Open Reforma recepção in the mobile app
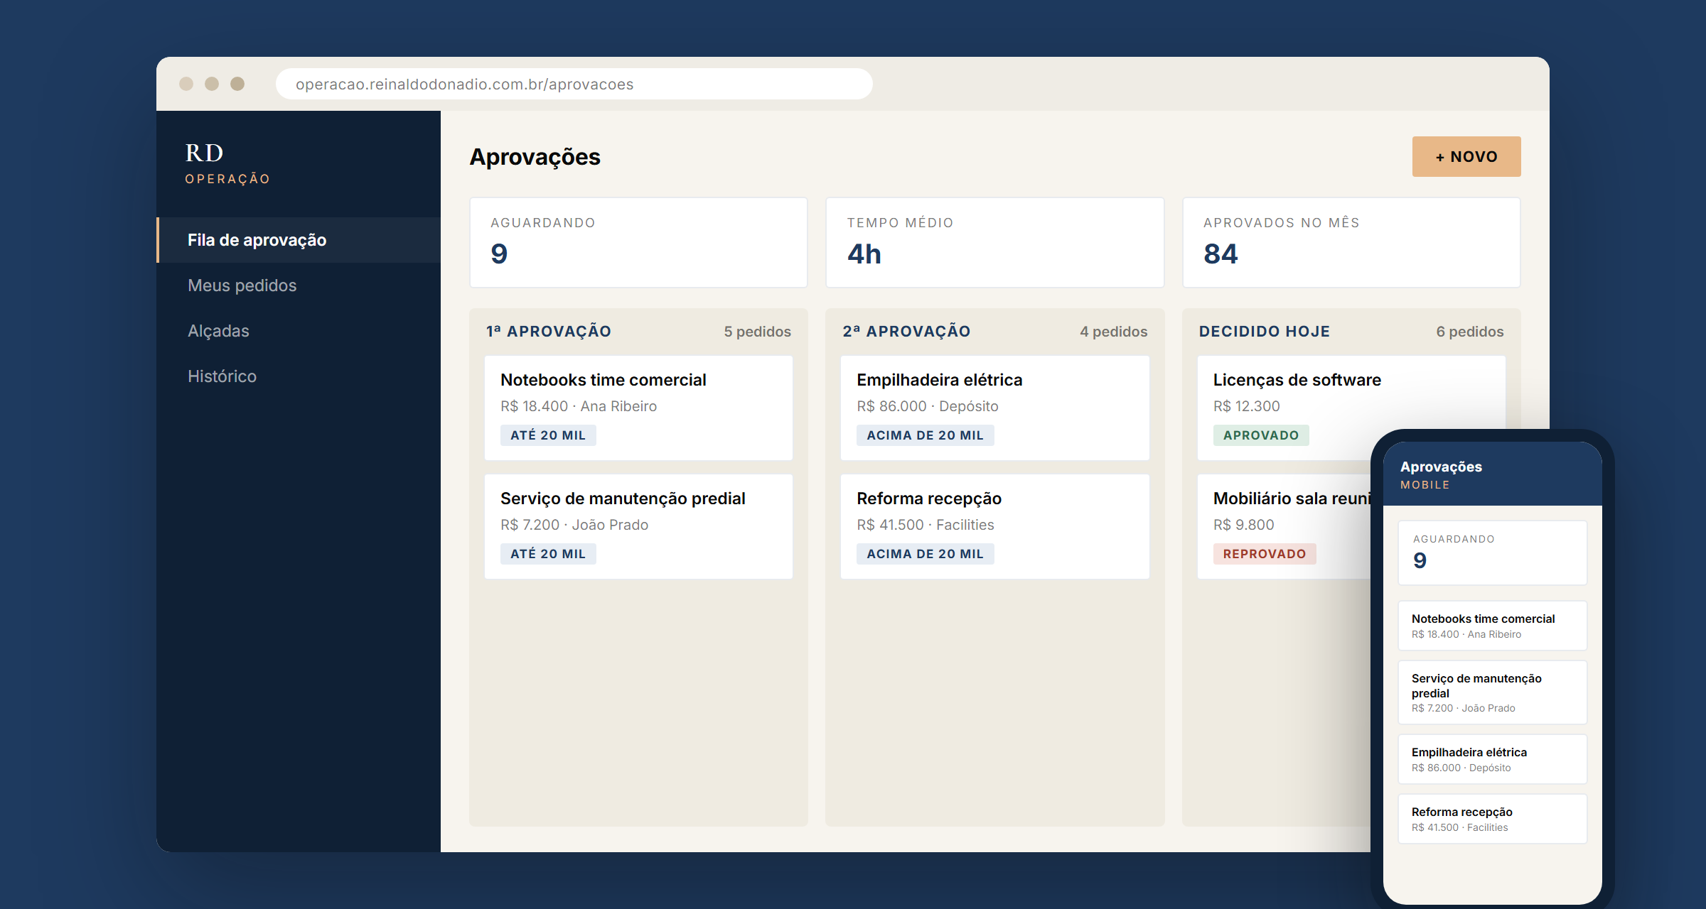 [x=1493, y=819]
